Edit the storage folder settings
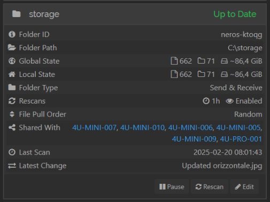 pyautogui.click(x=244, y=187)
